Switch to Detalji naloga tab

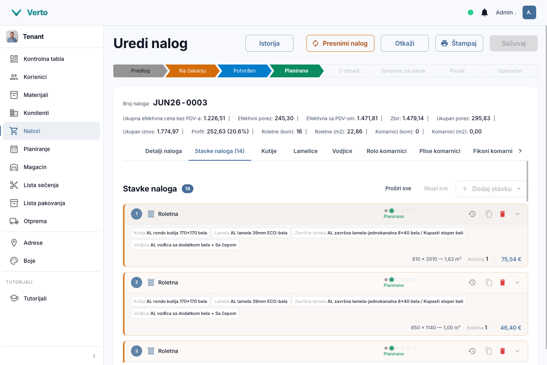point(163,151)
